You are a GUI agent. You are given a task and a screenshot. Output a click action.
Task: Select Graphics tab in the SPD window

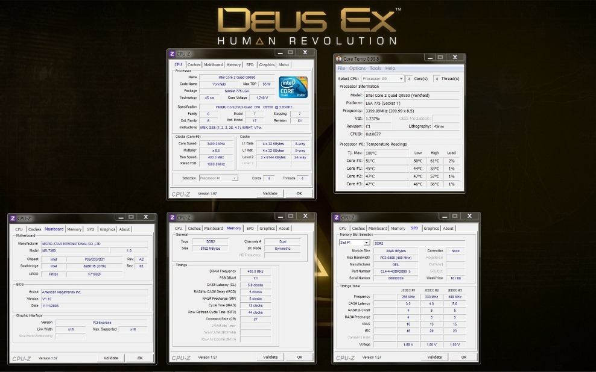coord(431,229)
